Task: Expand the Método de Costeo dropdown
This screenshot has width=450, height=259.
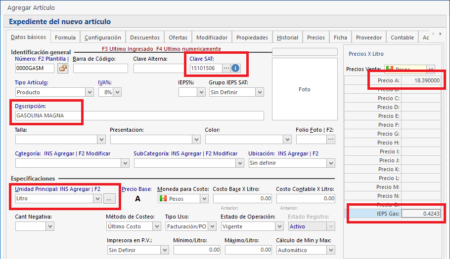Action: (x=157, y=226)
